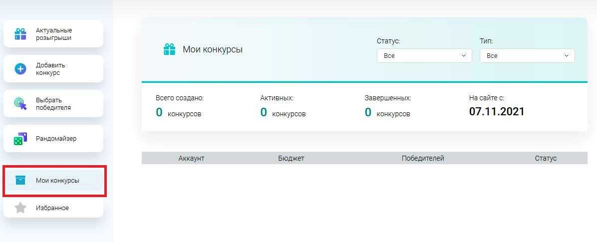Open the Статус filter dropdown
The image size is (597, 242).
424,56
